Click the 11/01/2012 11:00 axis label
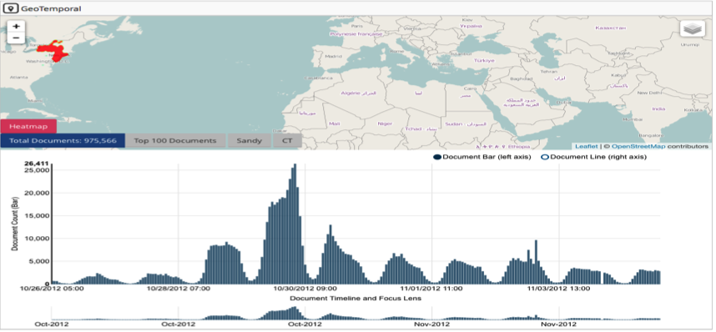Image resolution: width=716 pixels, height=332 pixels. coord(431,289)
